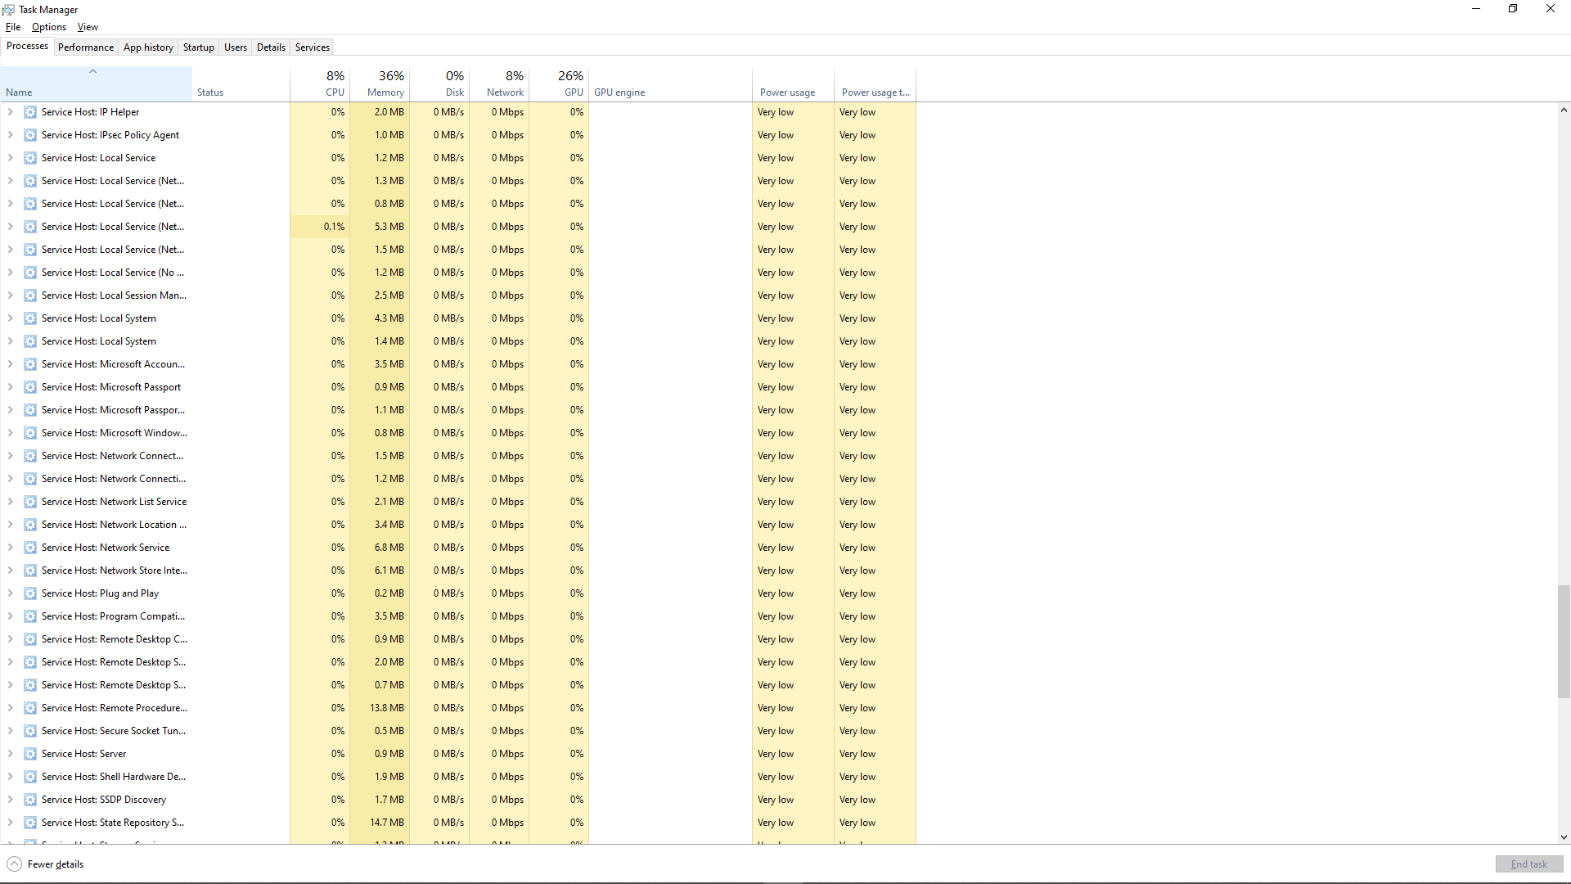Click the gear icon for Service Host: Local Service (No ...
Screen dimensions: 1571x884
tap(30, 273)
